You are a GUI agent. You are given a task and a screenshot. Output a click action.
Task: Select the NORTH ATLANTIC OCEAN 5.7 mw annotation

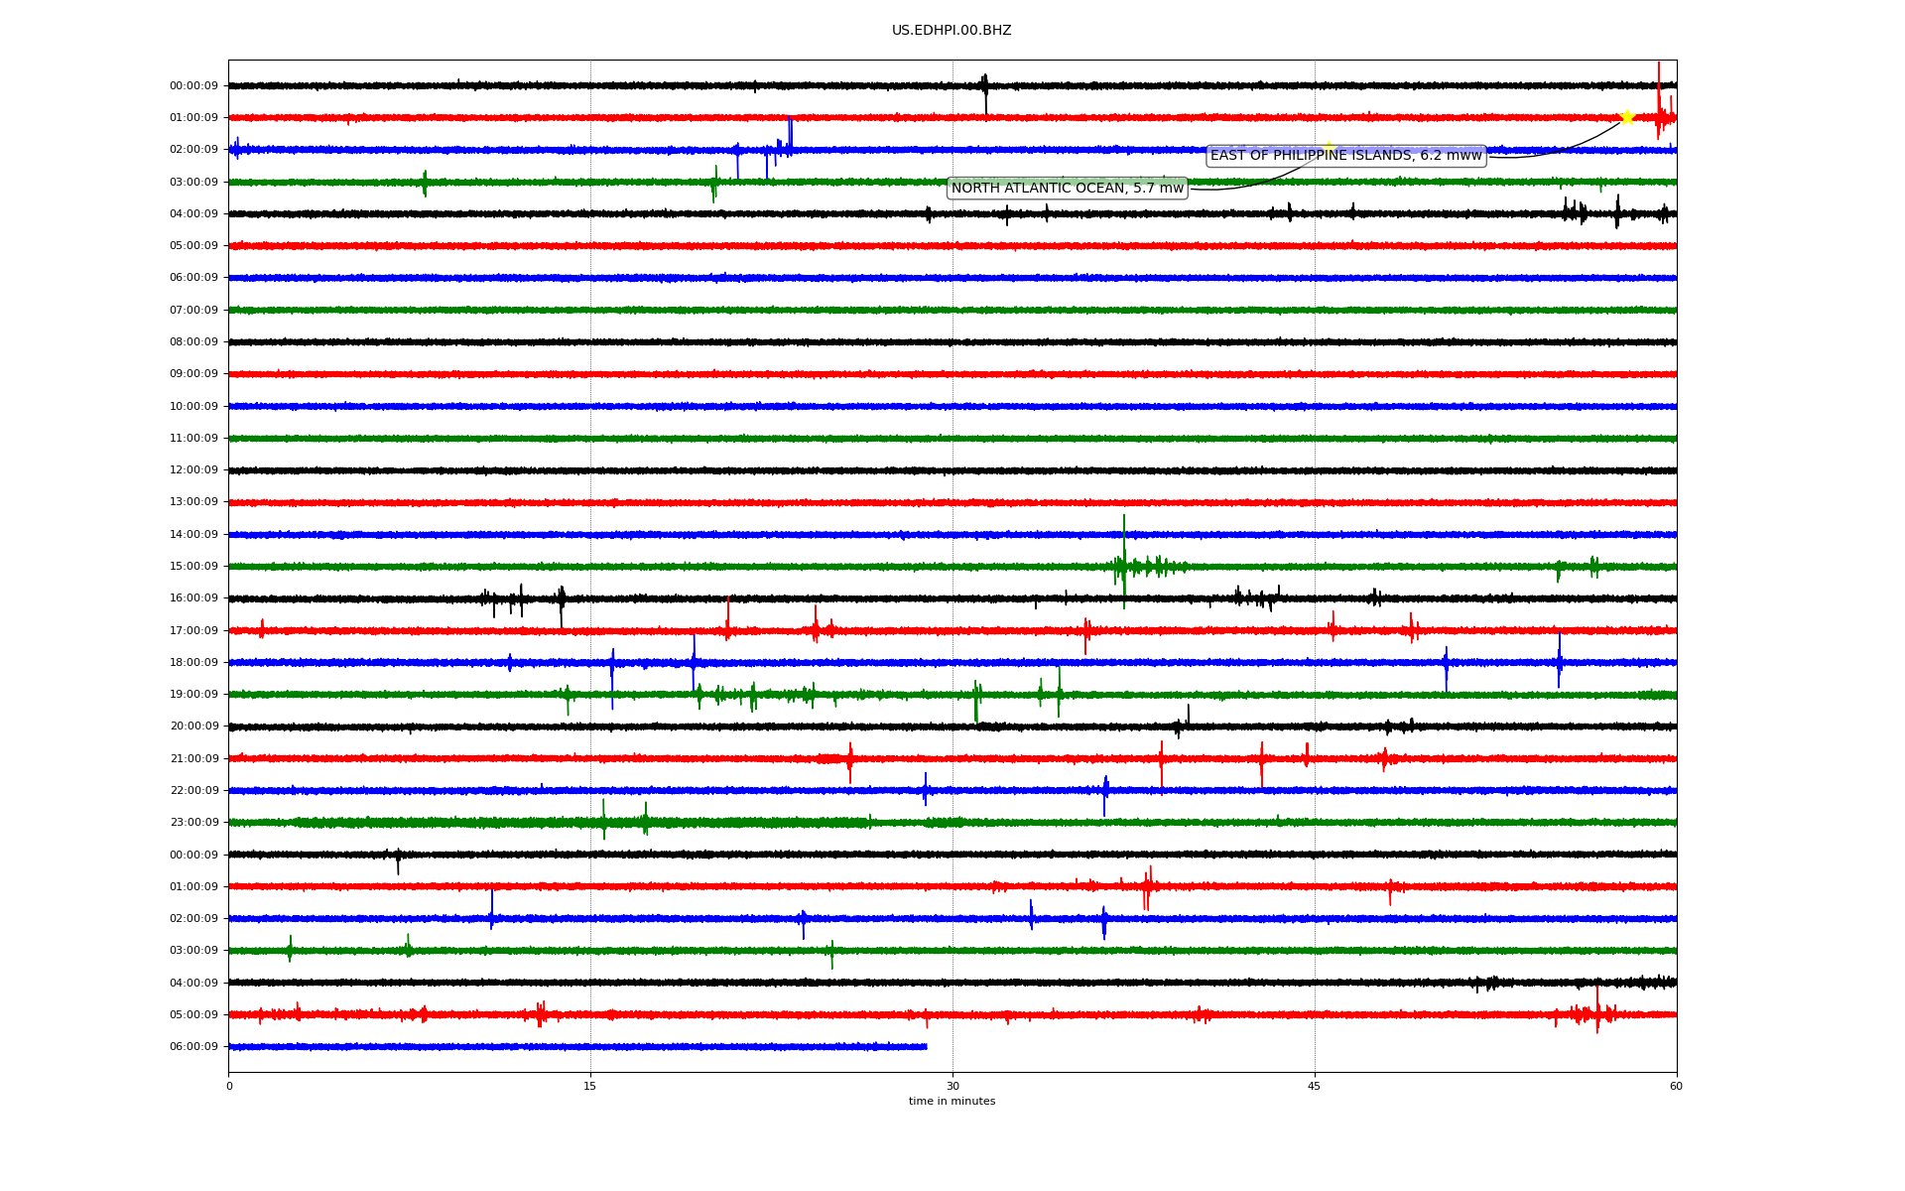click(1068, 189)
